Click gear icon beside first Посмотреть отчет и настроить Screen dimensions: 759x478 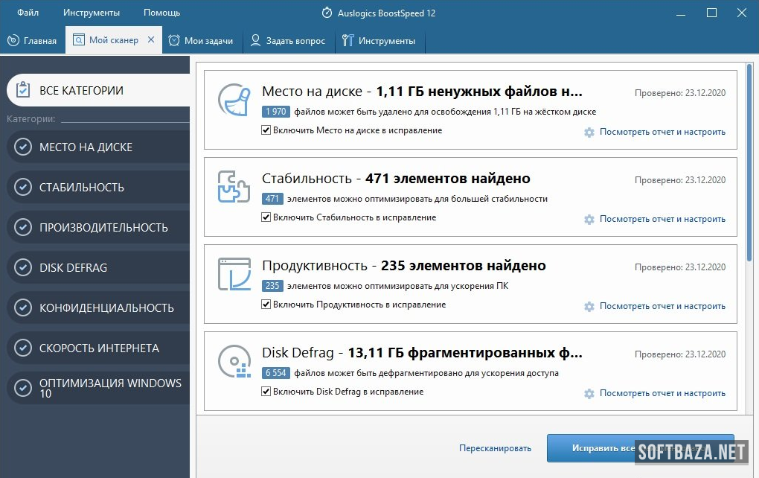589,133
